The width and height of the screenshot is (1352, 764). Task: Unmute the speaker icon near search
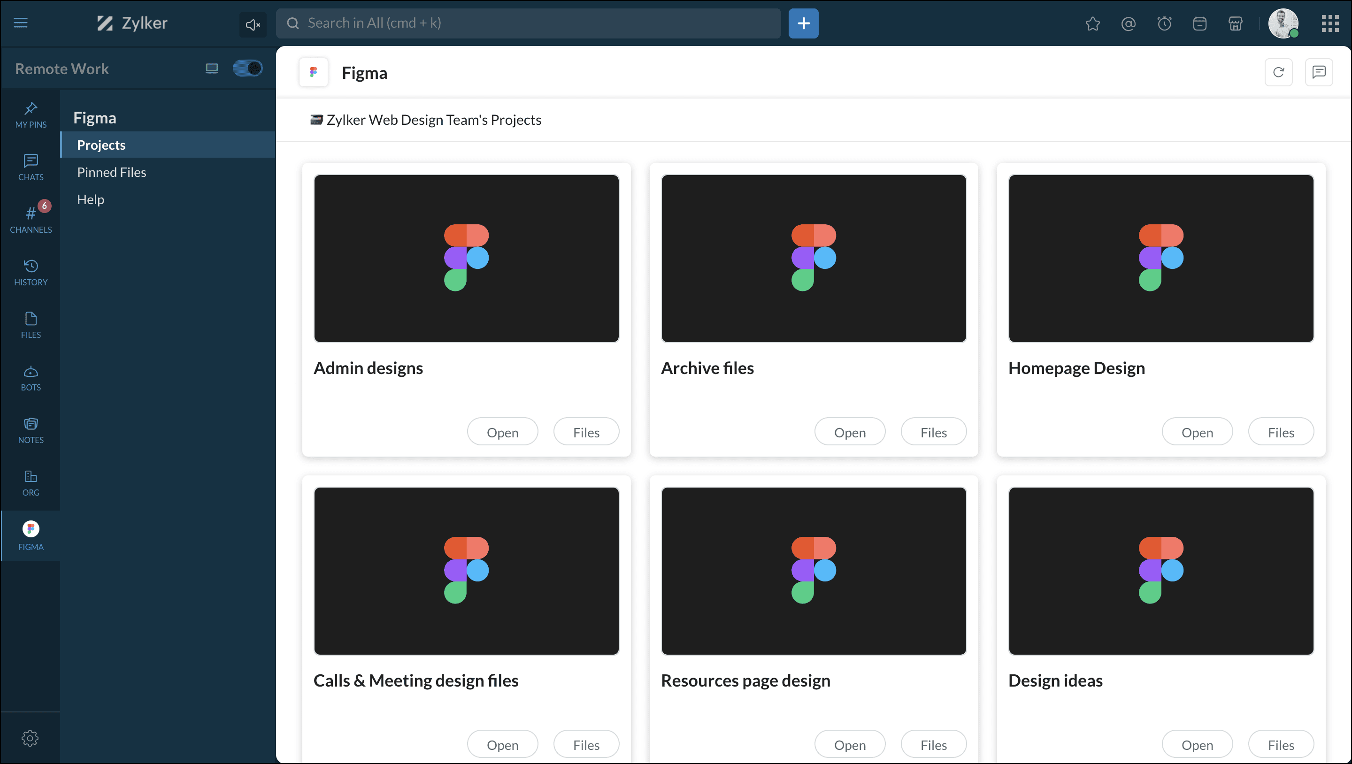click(x=253, y=24)
